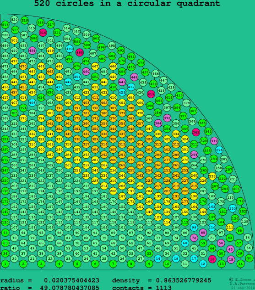Select the magenta circle labeled 488
The image size is (255, 290).
pos(80,52)
